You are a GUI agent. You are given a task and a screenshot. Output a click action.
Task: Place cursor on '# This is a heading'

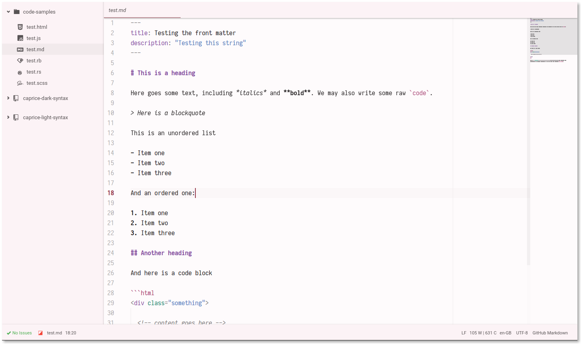pyautogui.click(x=163, y=73)
